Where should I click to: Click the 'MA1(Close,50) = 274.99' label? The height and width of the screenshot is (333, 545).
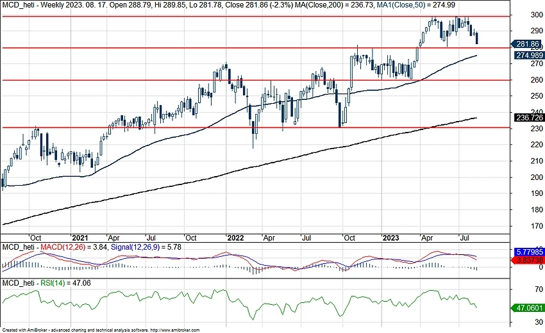click(416, 5)
